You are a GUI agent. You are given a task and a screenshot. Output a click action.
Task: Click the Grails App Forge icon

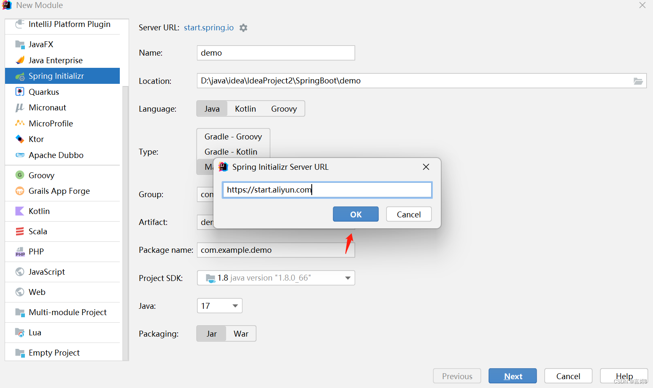click(20, 191)
